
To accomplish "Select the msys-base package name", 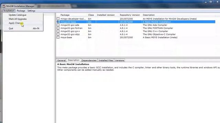I will [x=66, y=37].
